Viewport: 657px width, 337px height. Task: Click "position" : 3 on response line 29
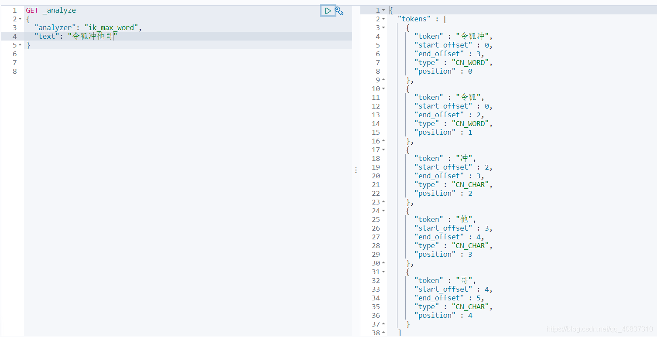(443, 255)
